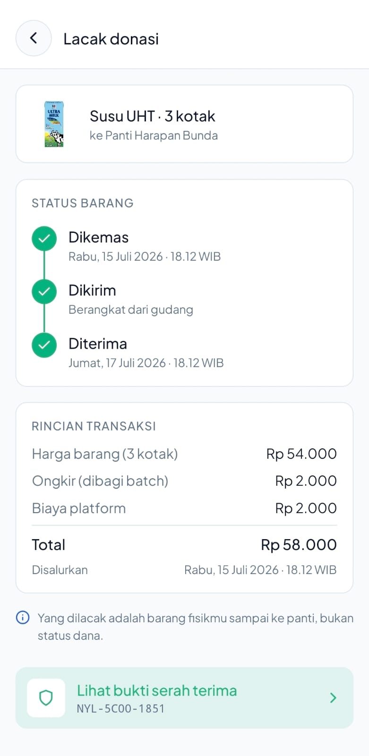Tap the Ultra Milk product thumbnail

click(54, 124)
